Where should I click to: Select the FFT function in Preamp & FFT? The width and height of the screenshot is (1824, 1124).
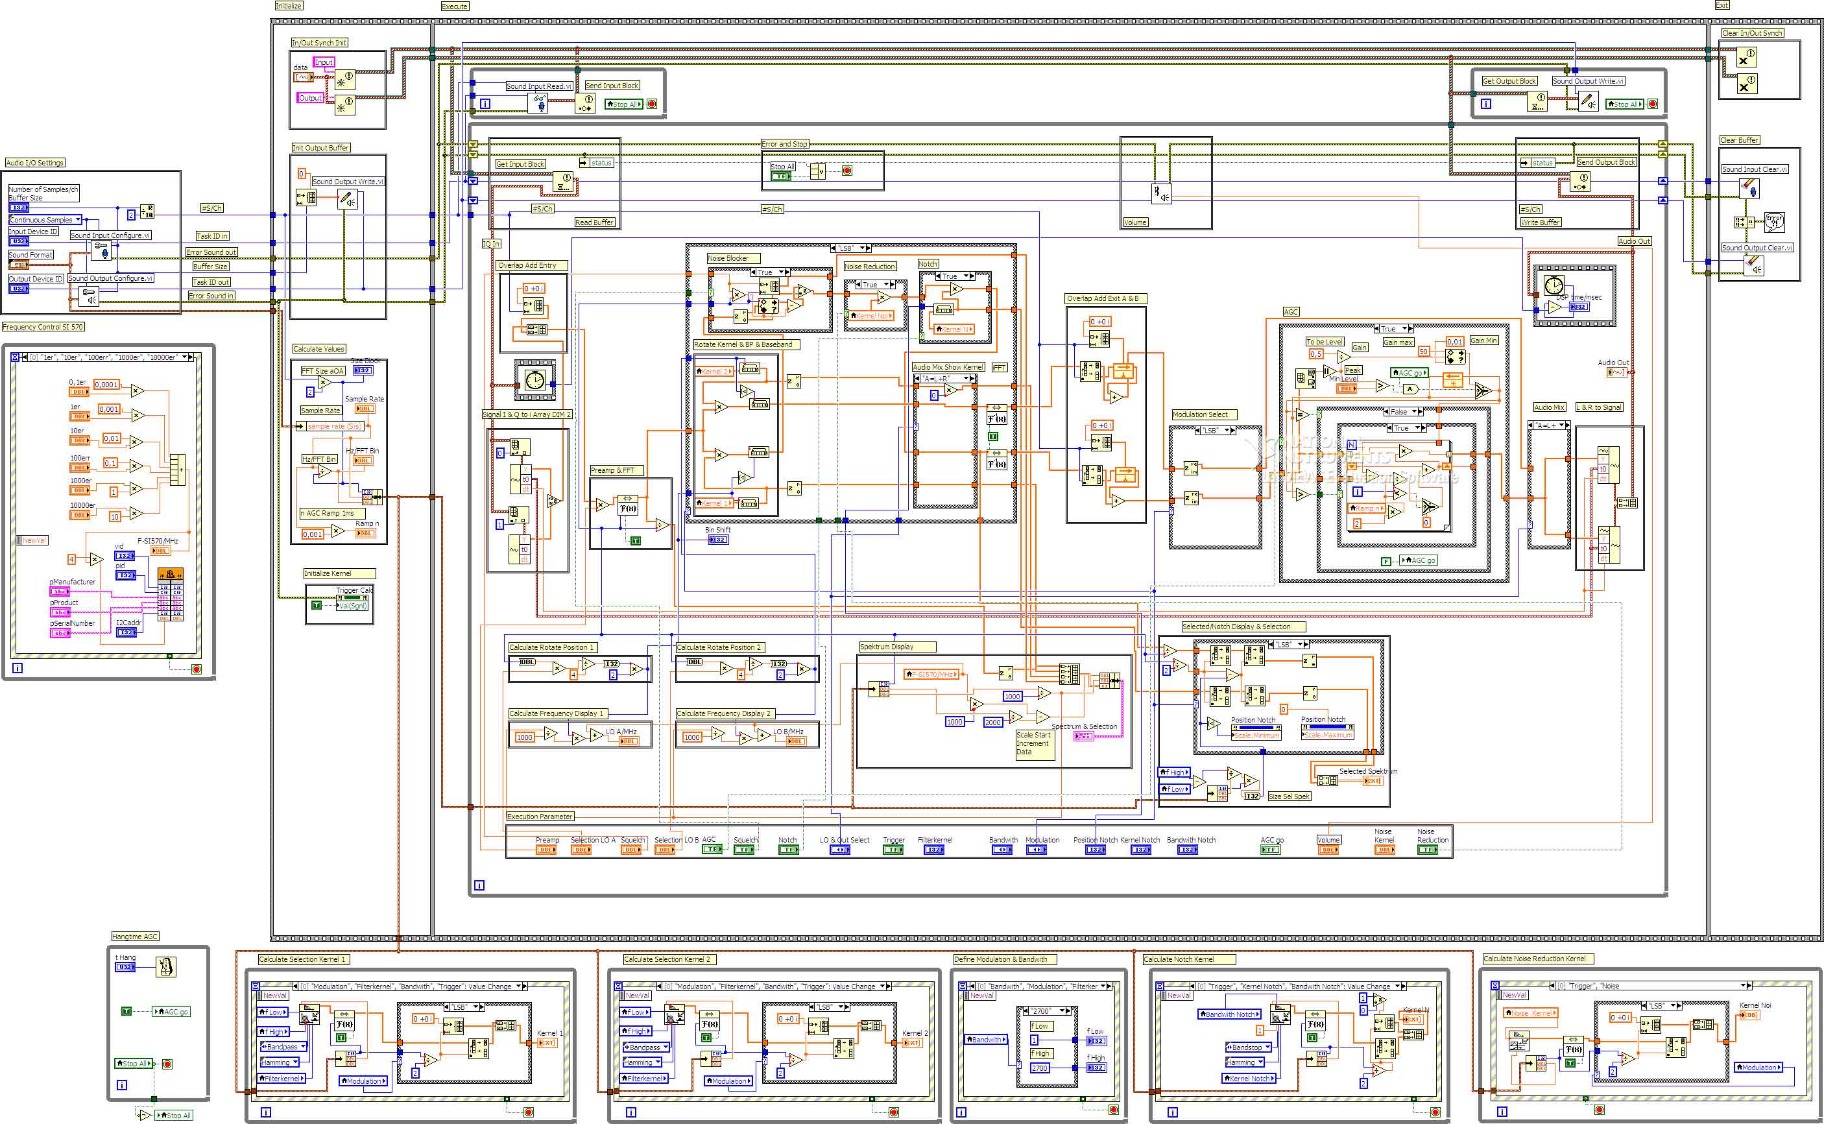(628, 505)
